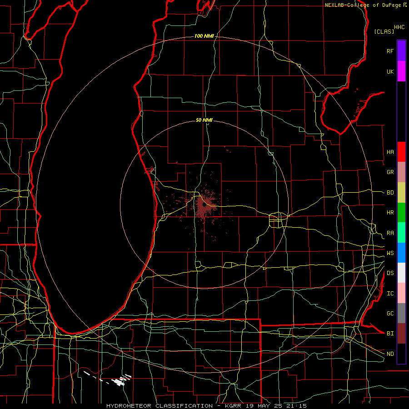Viewport: 409px width, 409px height.
Task: Click the 'HYDROMETEOR CLASSIFICATION' title text
Action: coord(160,406)
